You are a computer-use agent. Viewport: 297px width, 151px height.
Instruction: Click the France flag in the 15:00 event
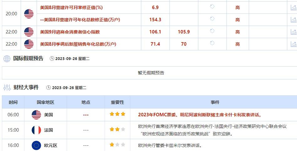(x=36, y=130)
